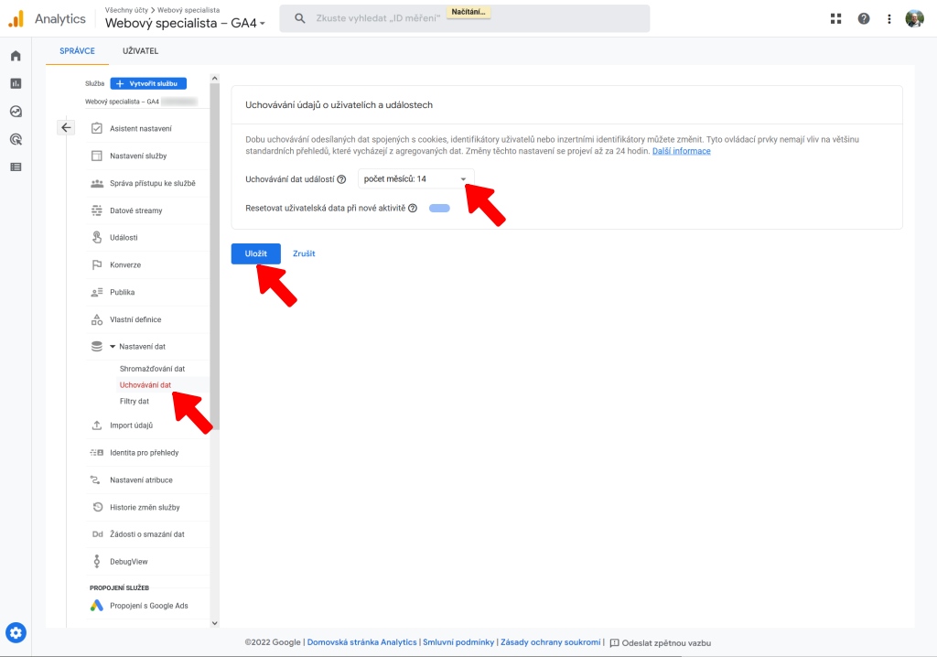
Task: Open the settings gear at bottom left
Action: point(16,632)
